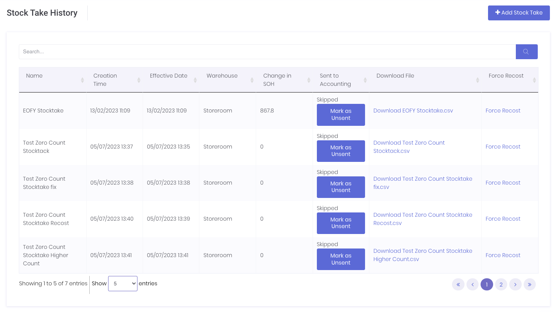Sort by Force Recost column arrows
This screenshot has height=312, width=555.
pyautogui.click(x=534, y=80)
